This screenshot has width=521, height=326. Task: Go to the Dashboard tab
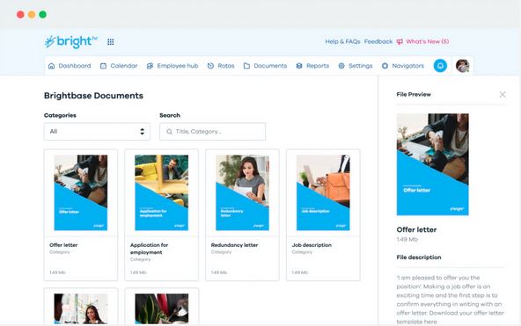coord(70,66)
